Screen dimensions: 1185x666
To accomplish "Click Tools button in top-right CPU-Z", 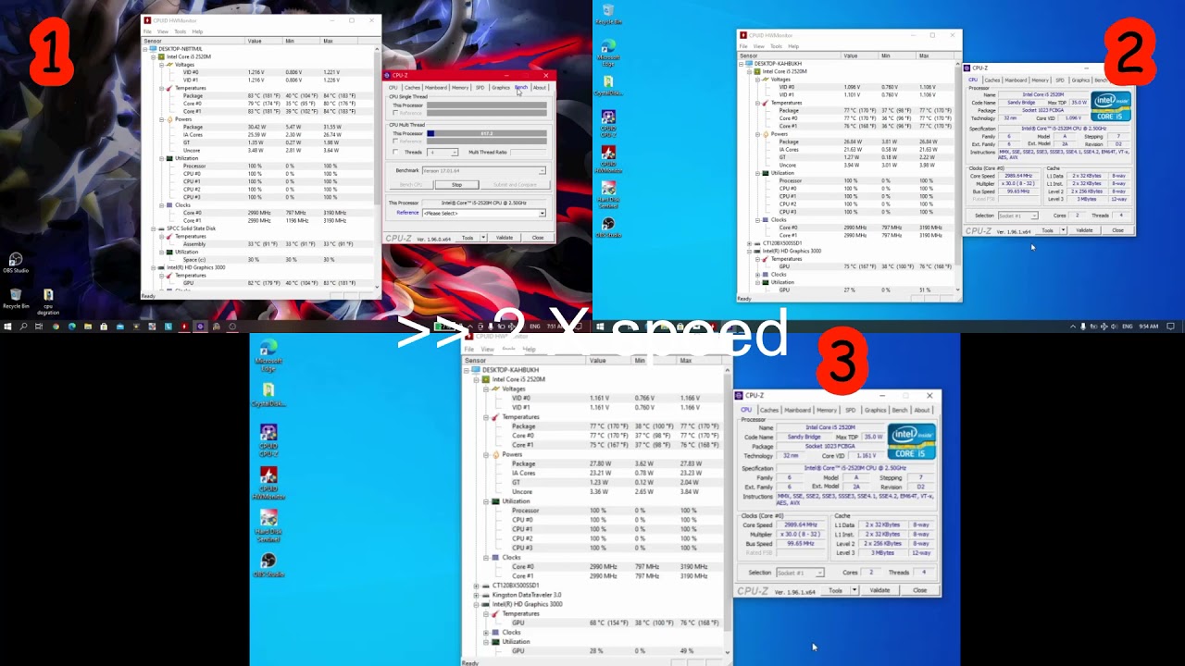I will [x=1047, y=230].
